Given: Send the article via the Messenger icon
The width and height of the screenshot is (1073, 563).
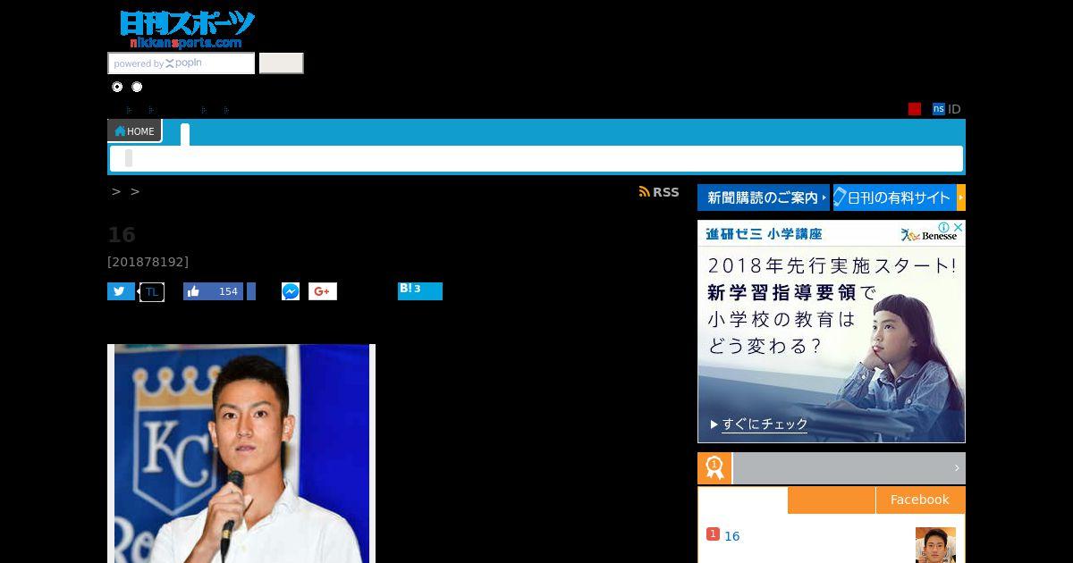Looking at the screenshot, I should click(291, 291).
